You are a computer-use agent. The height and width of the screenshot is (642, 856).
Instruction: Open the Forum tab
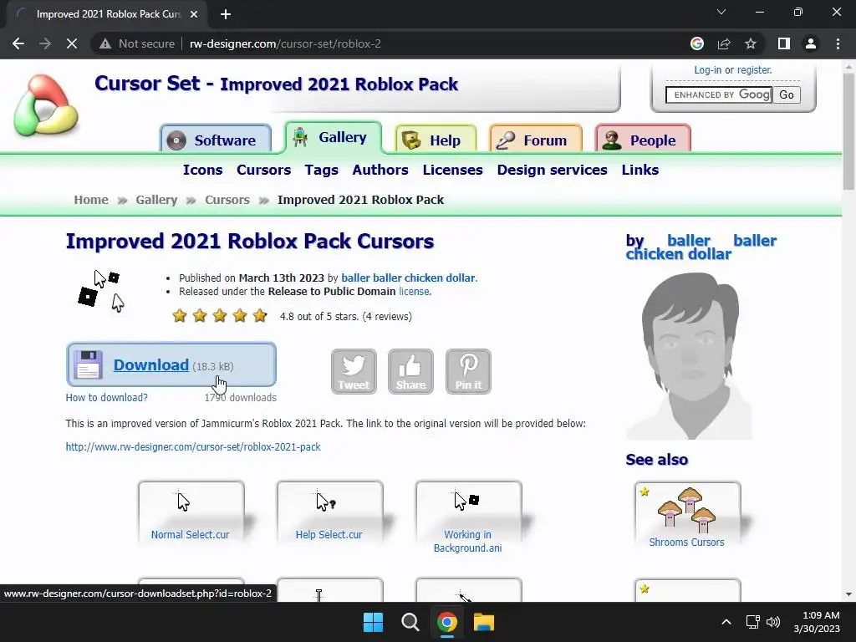536,140
